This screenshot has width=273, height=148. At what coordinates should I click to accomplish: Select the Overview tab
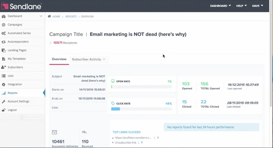click(59, 59)
